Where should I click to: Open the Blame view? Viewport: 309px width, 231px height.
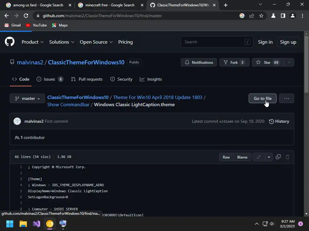(242, 157)
